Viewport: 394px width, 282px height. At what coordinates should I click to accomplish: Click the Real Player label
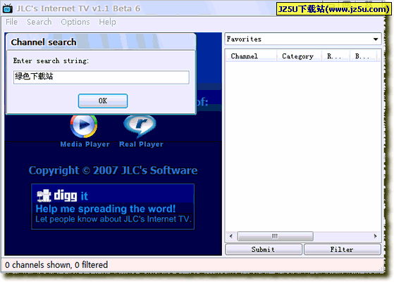[141, 144]
